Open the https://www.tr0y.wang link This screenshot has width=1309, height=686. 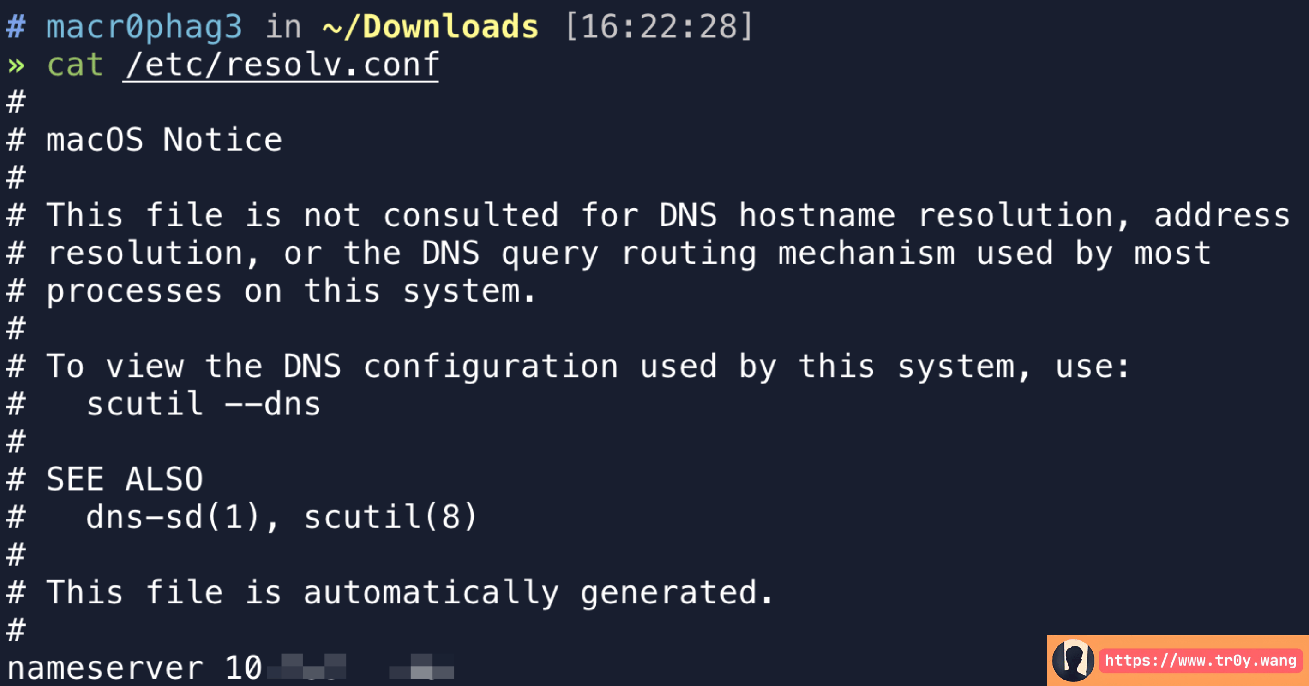point(1200,661)
